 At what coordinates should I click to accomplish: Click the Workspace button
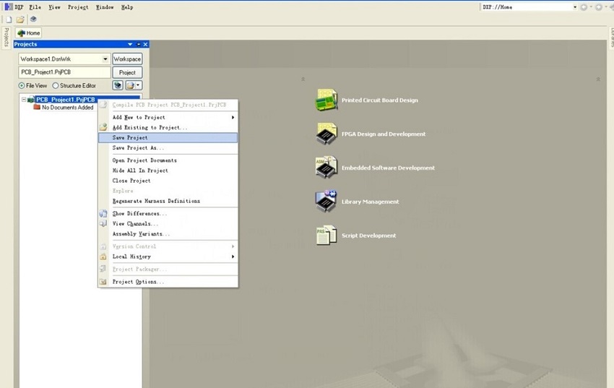click(127, 59)
